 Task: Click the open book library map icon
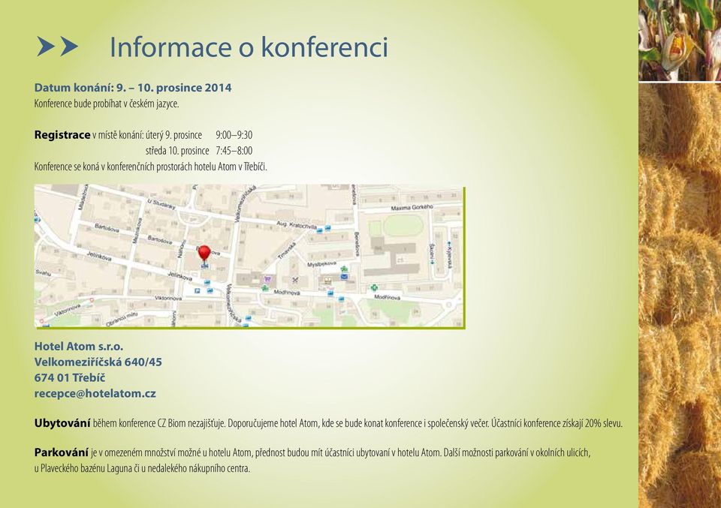click(327, 279)
